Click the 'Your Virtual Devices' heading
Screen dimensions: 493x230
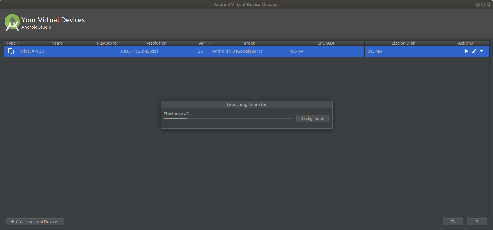[x=53, y=20]
